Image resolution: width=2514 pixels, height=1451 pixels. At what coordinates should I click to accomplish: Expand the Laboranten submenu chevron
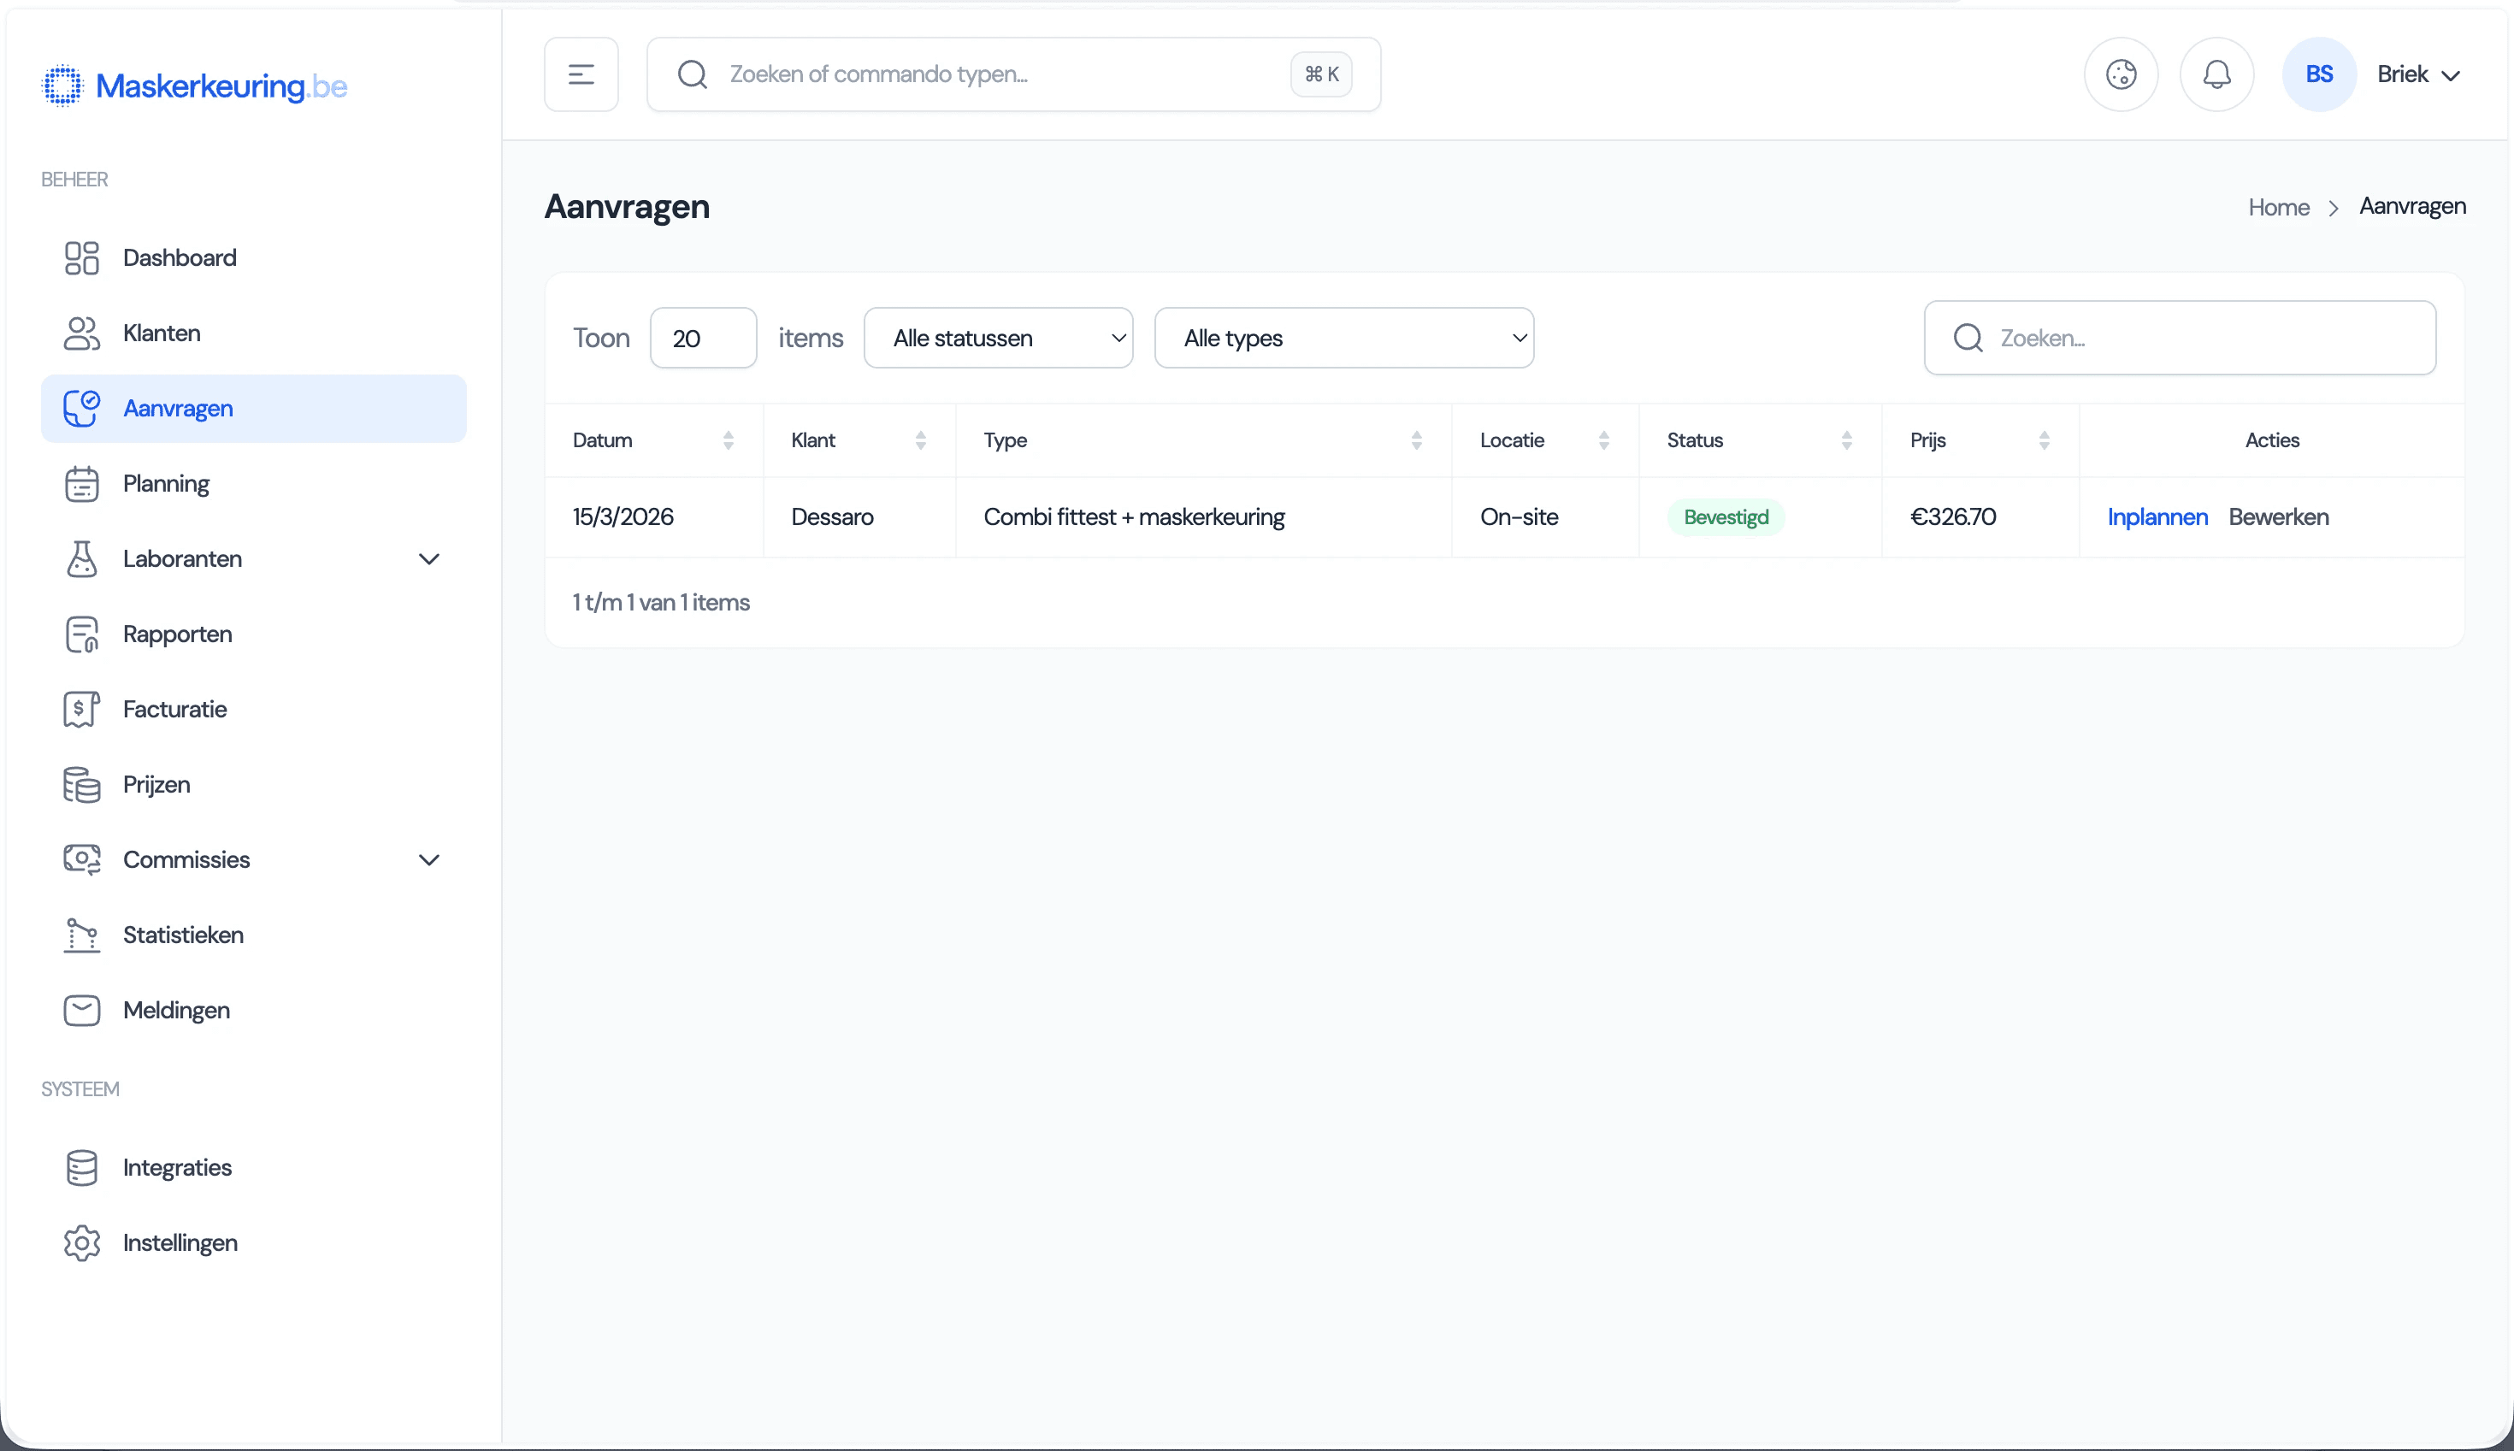(428, 559)
